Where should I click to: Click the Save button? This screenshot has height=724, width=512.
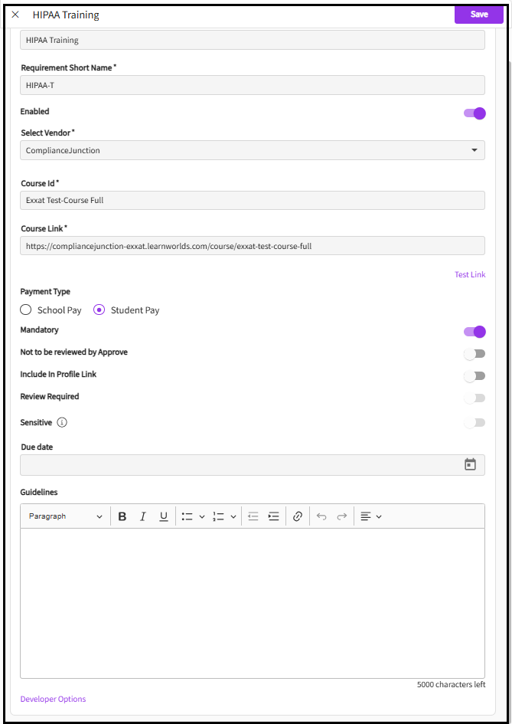pyautogui.click(x=478, y=15)
